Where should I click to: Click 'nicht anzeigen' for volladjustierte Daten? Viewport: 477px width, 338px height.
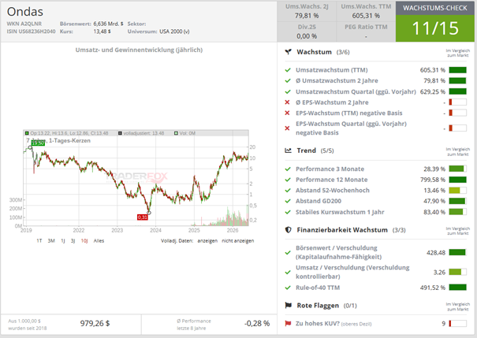click(x=238, y=241)
